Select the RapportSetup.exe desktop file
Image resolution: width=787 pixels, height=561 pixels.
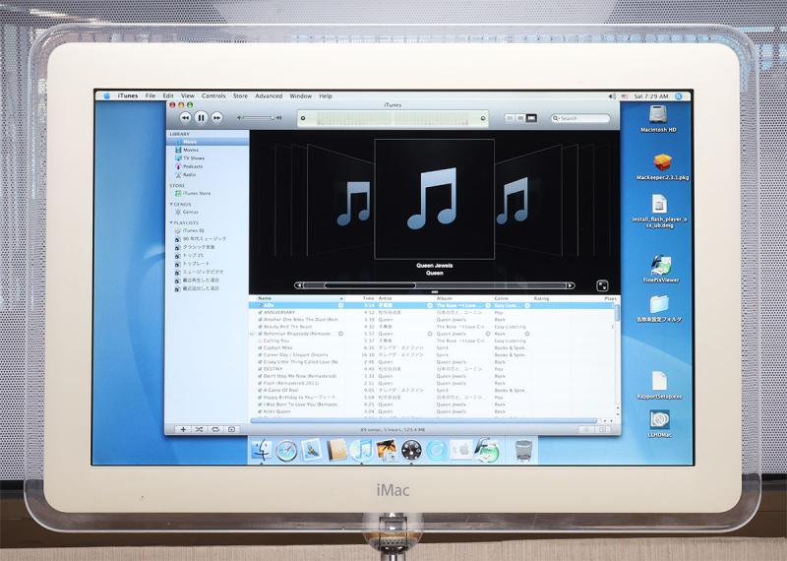pyautogui.click(x=659, y=386)
